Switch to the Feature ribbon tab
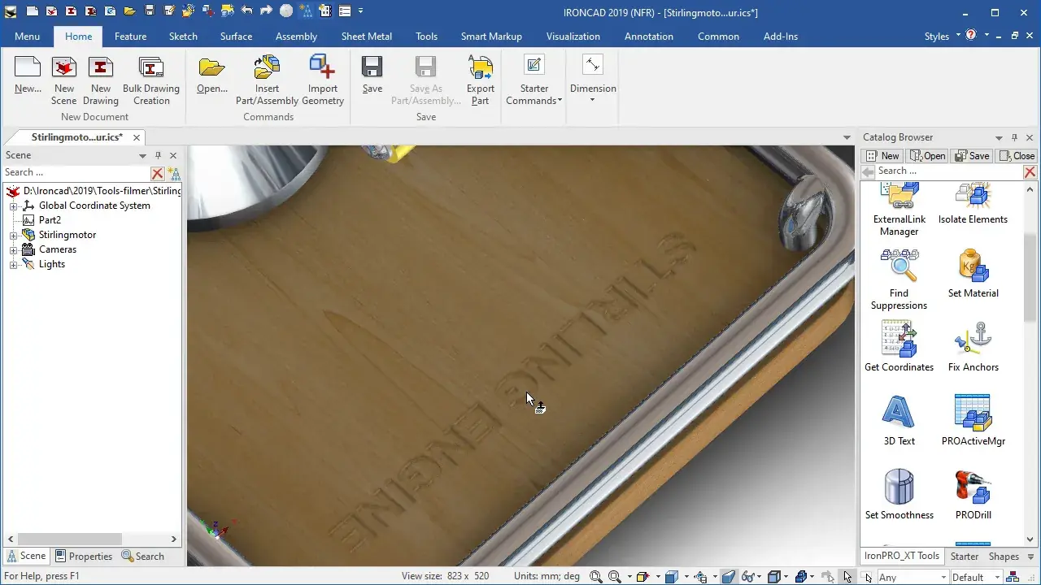This screenshot has height=585, width=1041. (130, 36)
